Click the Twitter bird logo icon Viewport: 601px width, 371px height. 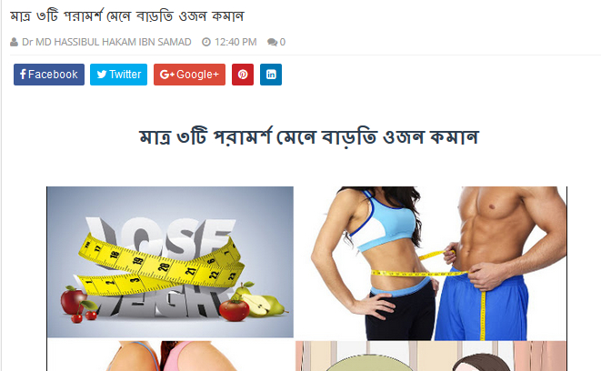(x=102, y=75)
